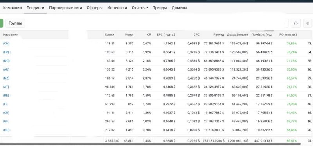The height and width of the screenshot is (147, 313).
Task: Sort by the Расход column header
Action: [218, 35]
